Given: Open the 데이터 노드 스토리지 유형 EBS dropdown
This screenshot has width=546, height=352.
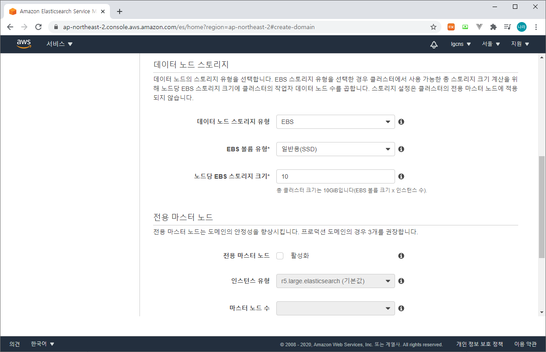Looking at the screenshot, I should coord(335,122).
